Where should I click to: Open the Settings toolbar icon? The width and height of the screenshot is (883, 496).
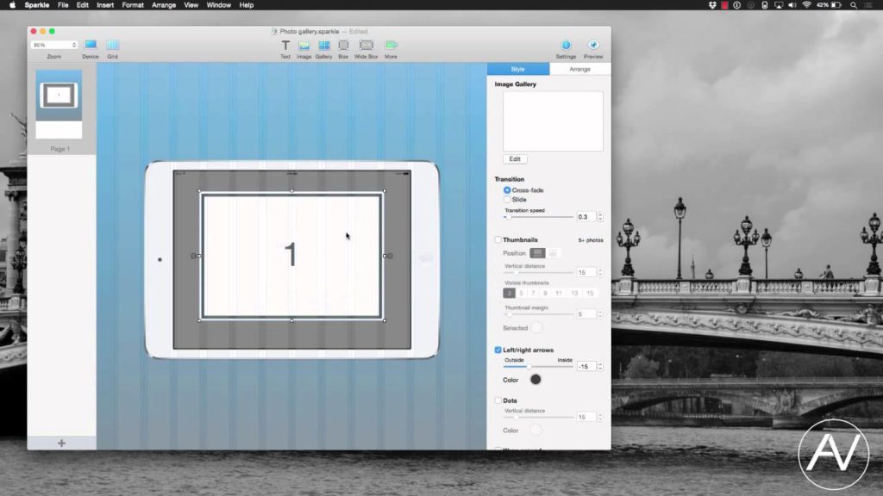click(x=566, y=45)
